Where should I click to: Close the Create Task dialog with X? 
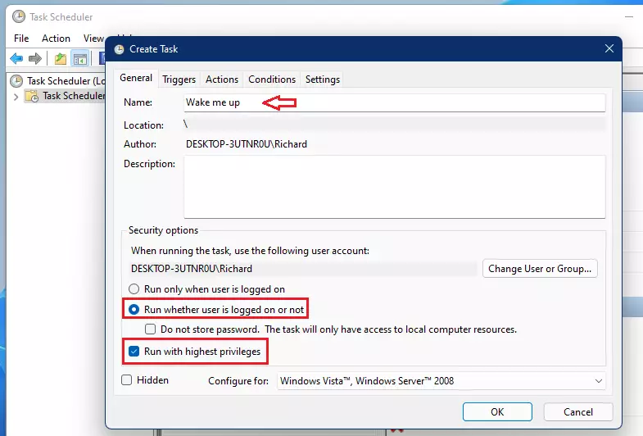609,49
